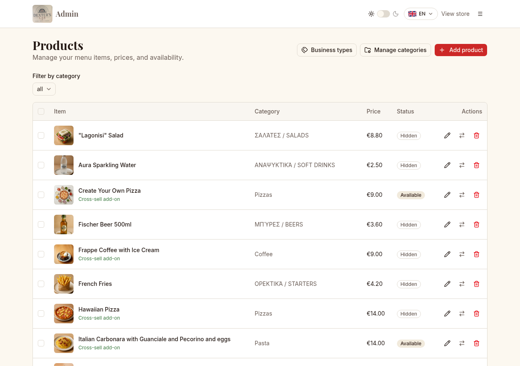Edit Aura Sparkling Water with pencil icon
The image size is (520, 366).
(447, 165)
